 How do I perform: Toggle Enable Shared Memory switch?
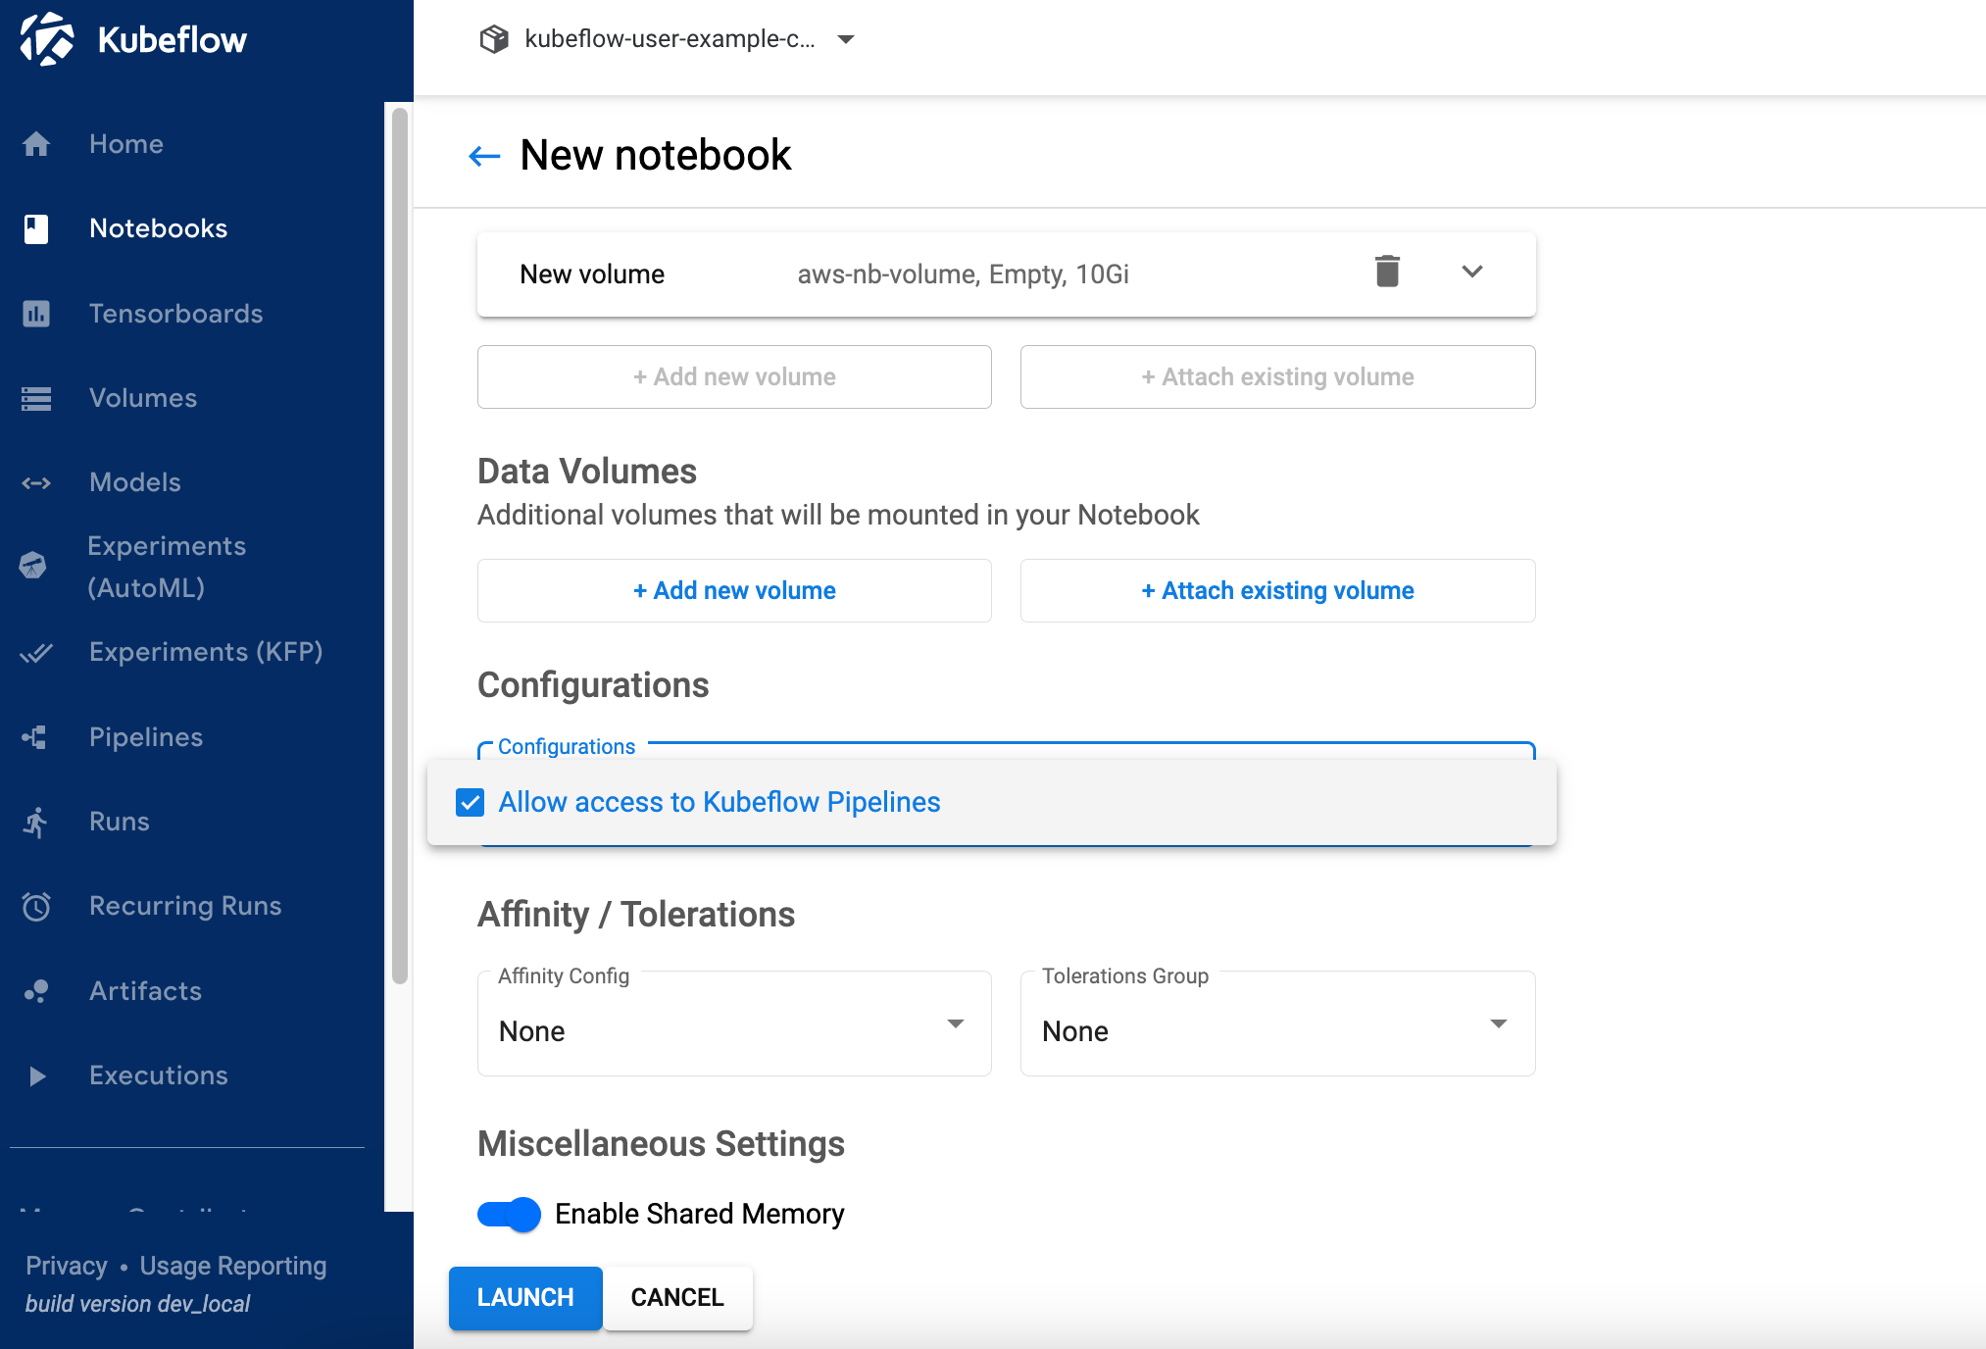(x=509, y=1215)
